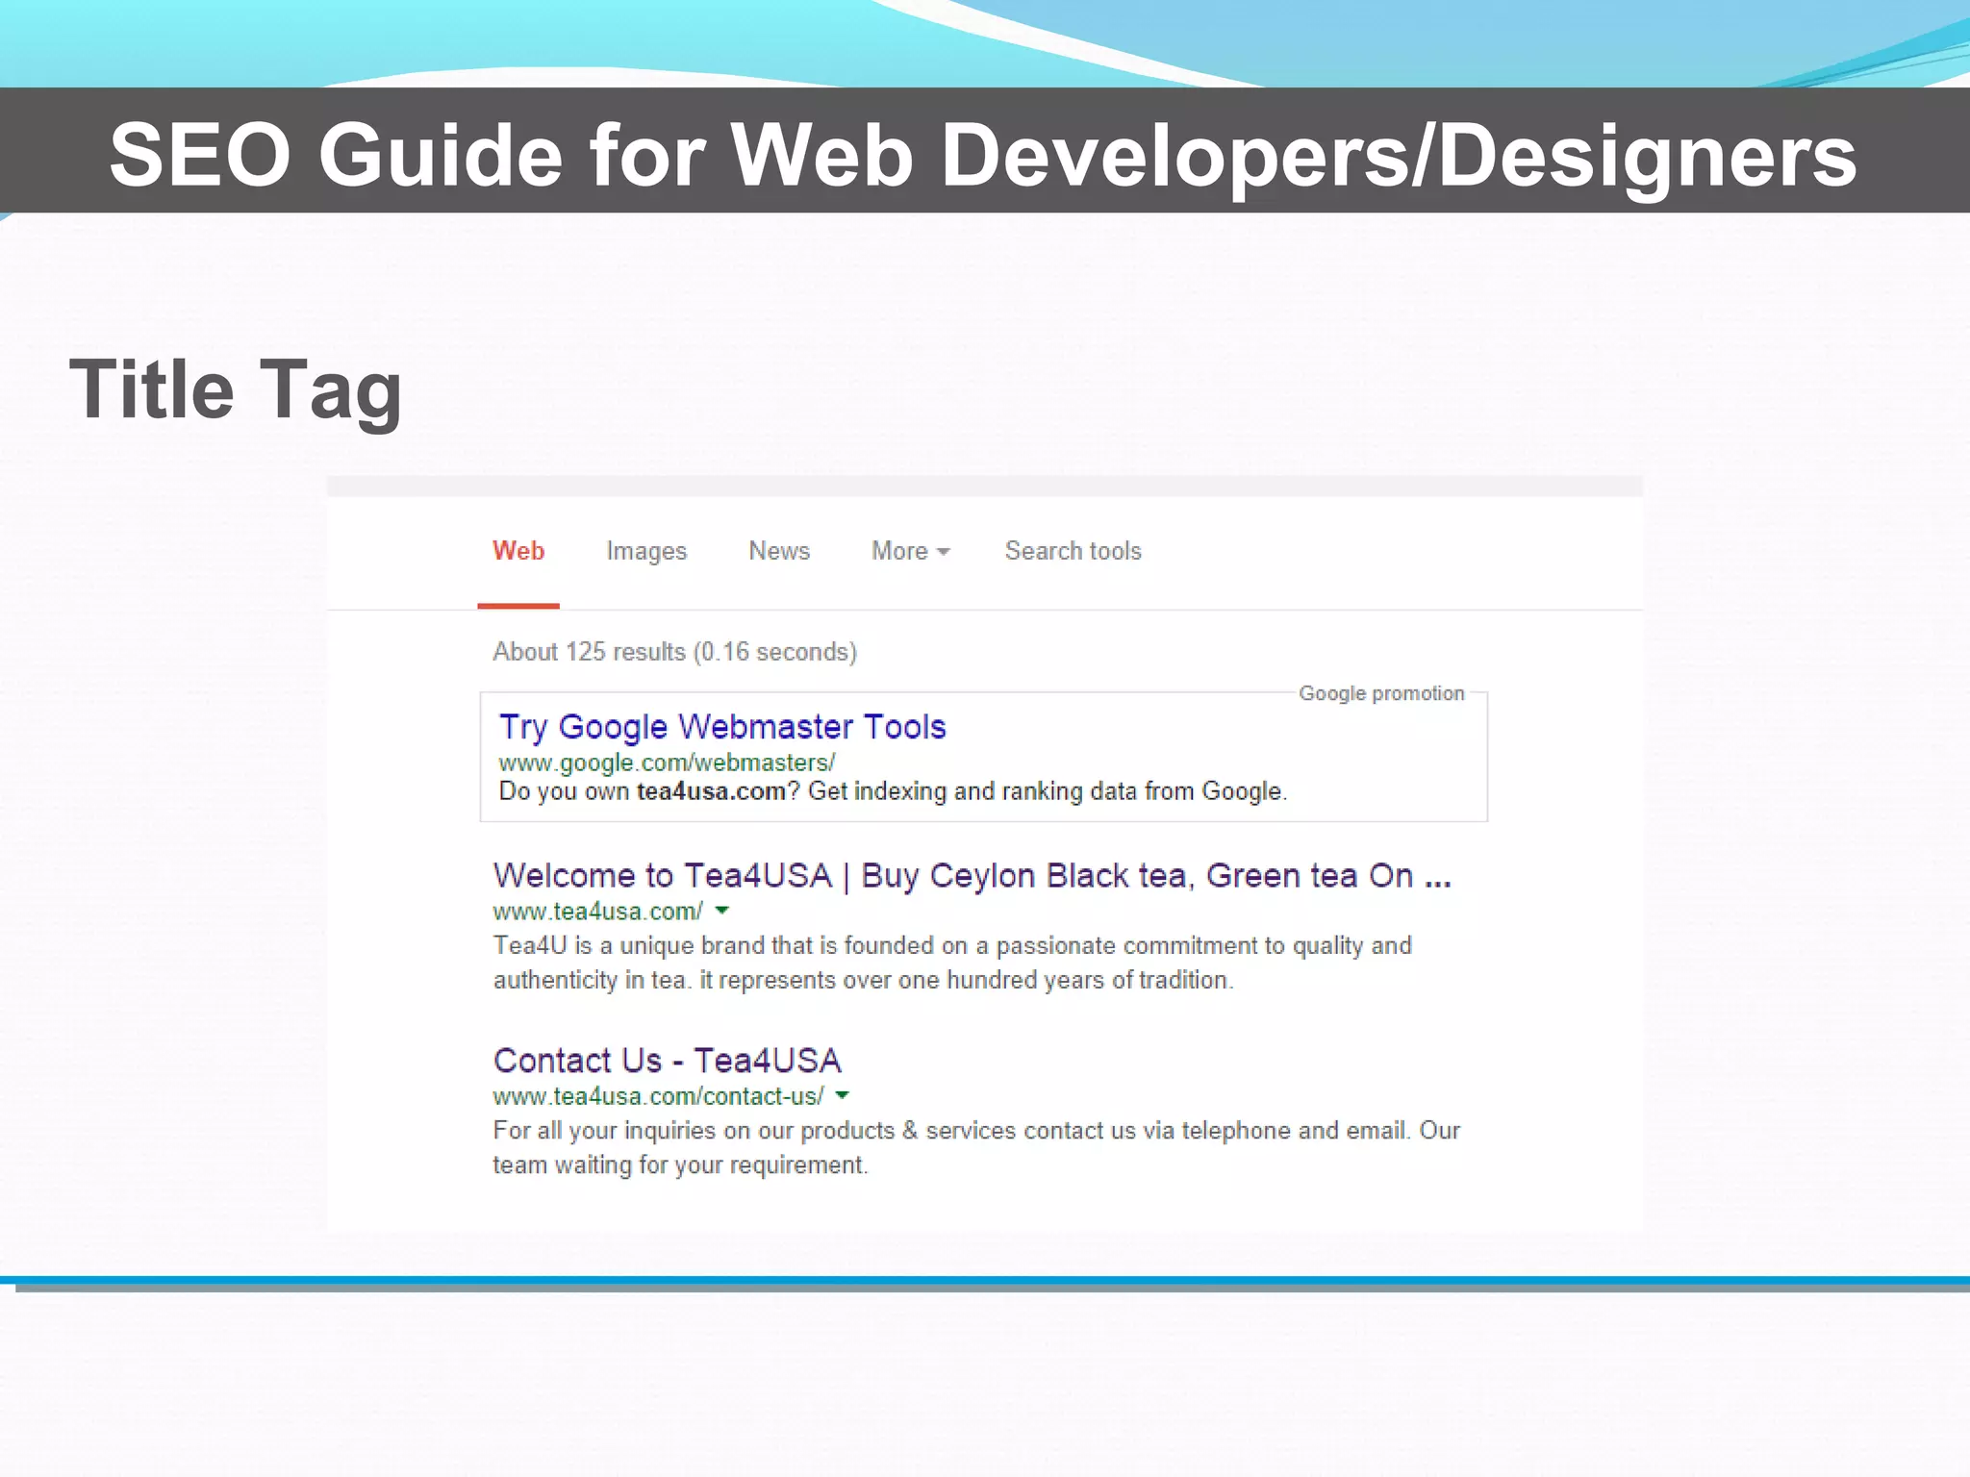Open Search tools options

(x=1073, y=551)
